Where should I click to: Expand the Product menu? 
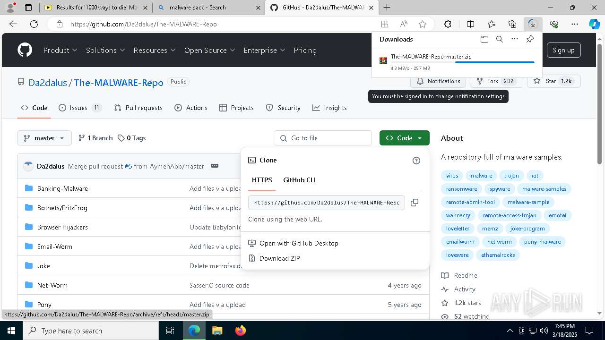(x=60, y=50)
